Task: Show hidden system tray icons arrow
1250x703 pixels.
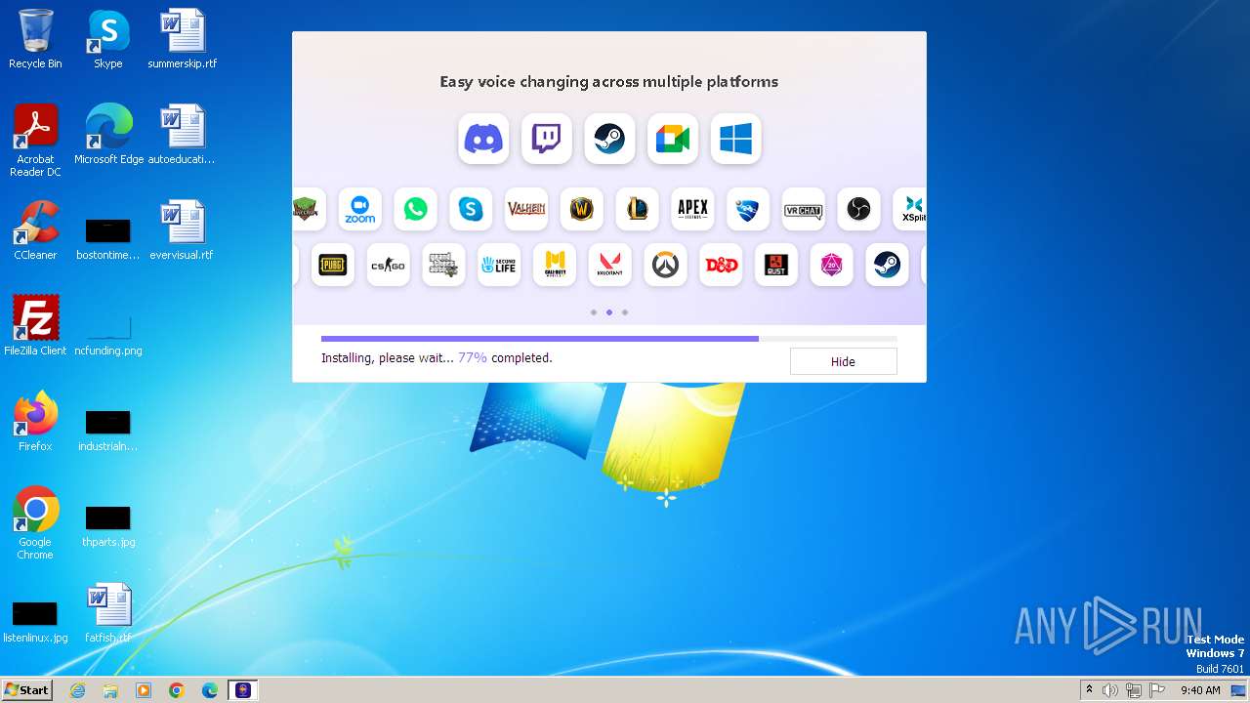Action: click(1089, 690)
